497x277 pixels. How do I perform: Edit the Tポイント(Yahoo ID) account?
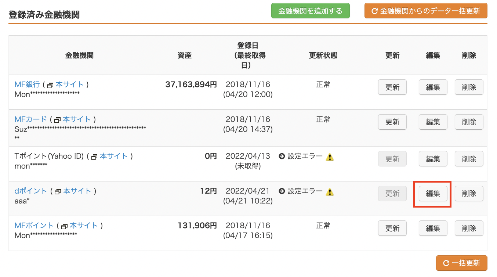point(433,159)
